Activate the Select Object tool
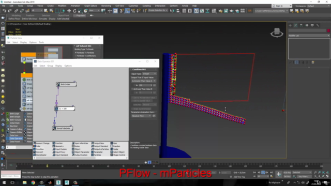331x186 pixels. coord(46,10)
